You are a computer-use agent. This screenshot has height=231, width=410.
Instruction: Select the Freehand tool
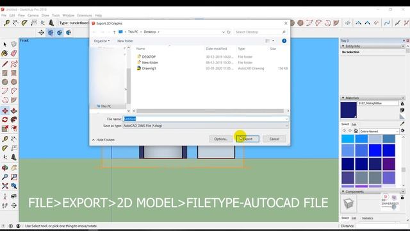(x=14, y=64)
